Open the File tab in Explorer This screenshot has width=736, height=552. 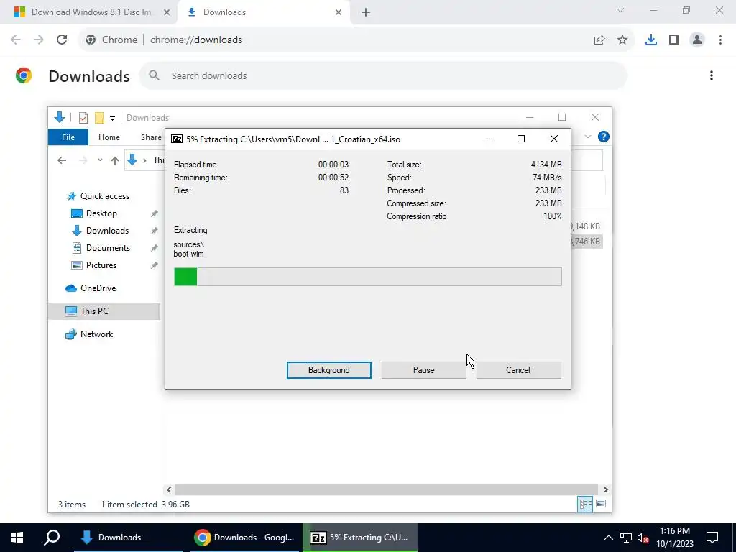(68, 137)
